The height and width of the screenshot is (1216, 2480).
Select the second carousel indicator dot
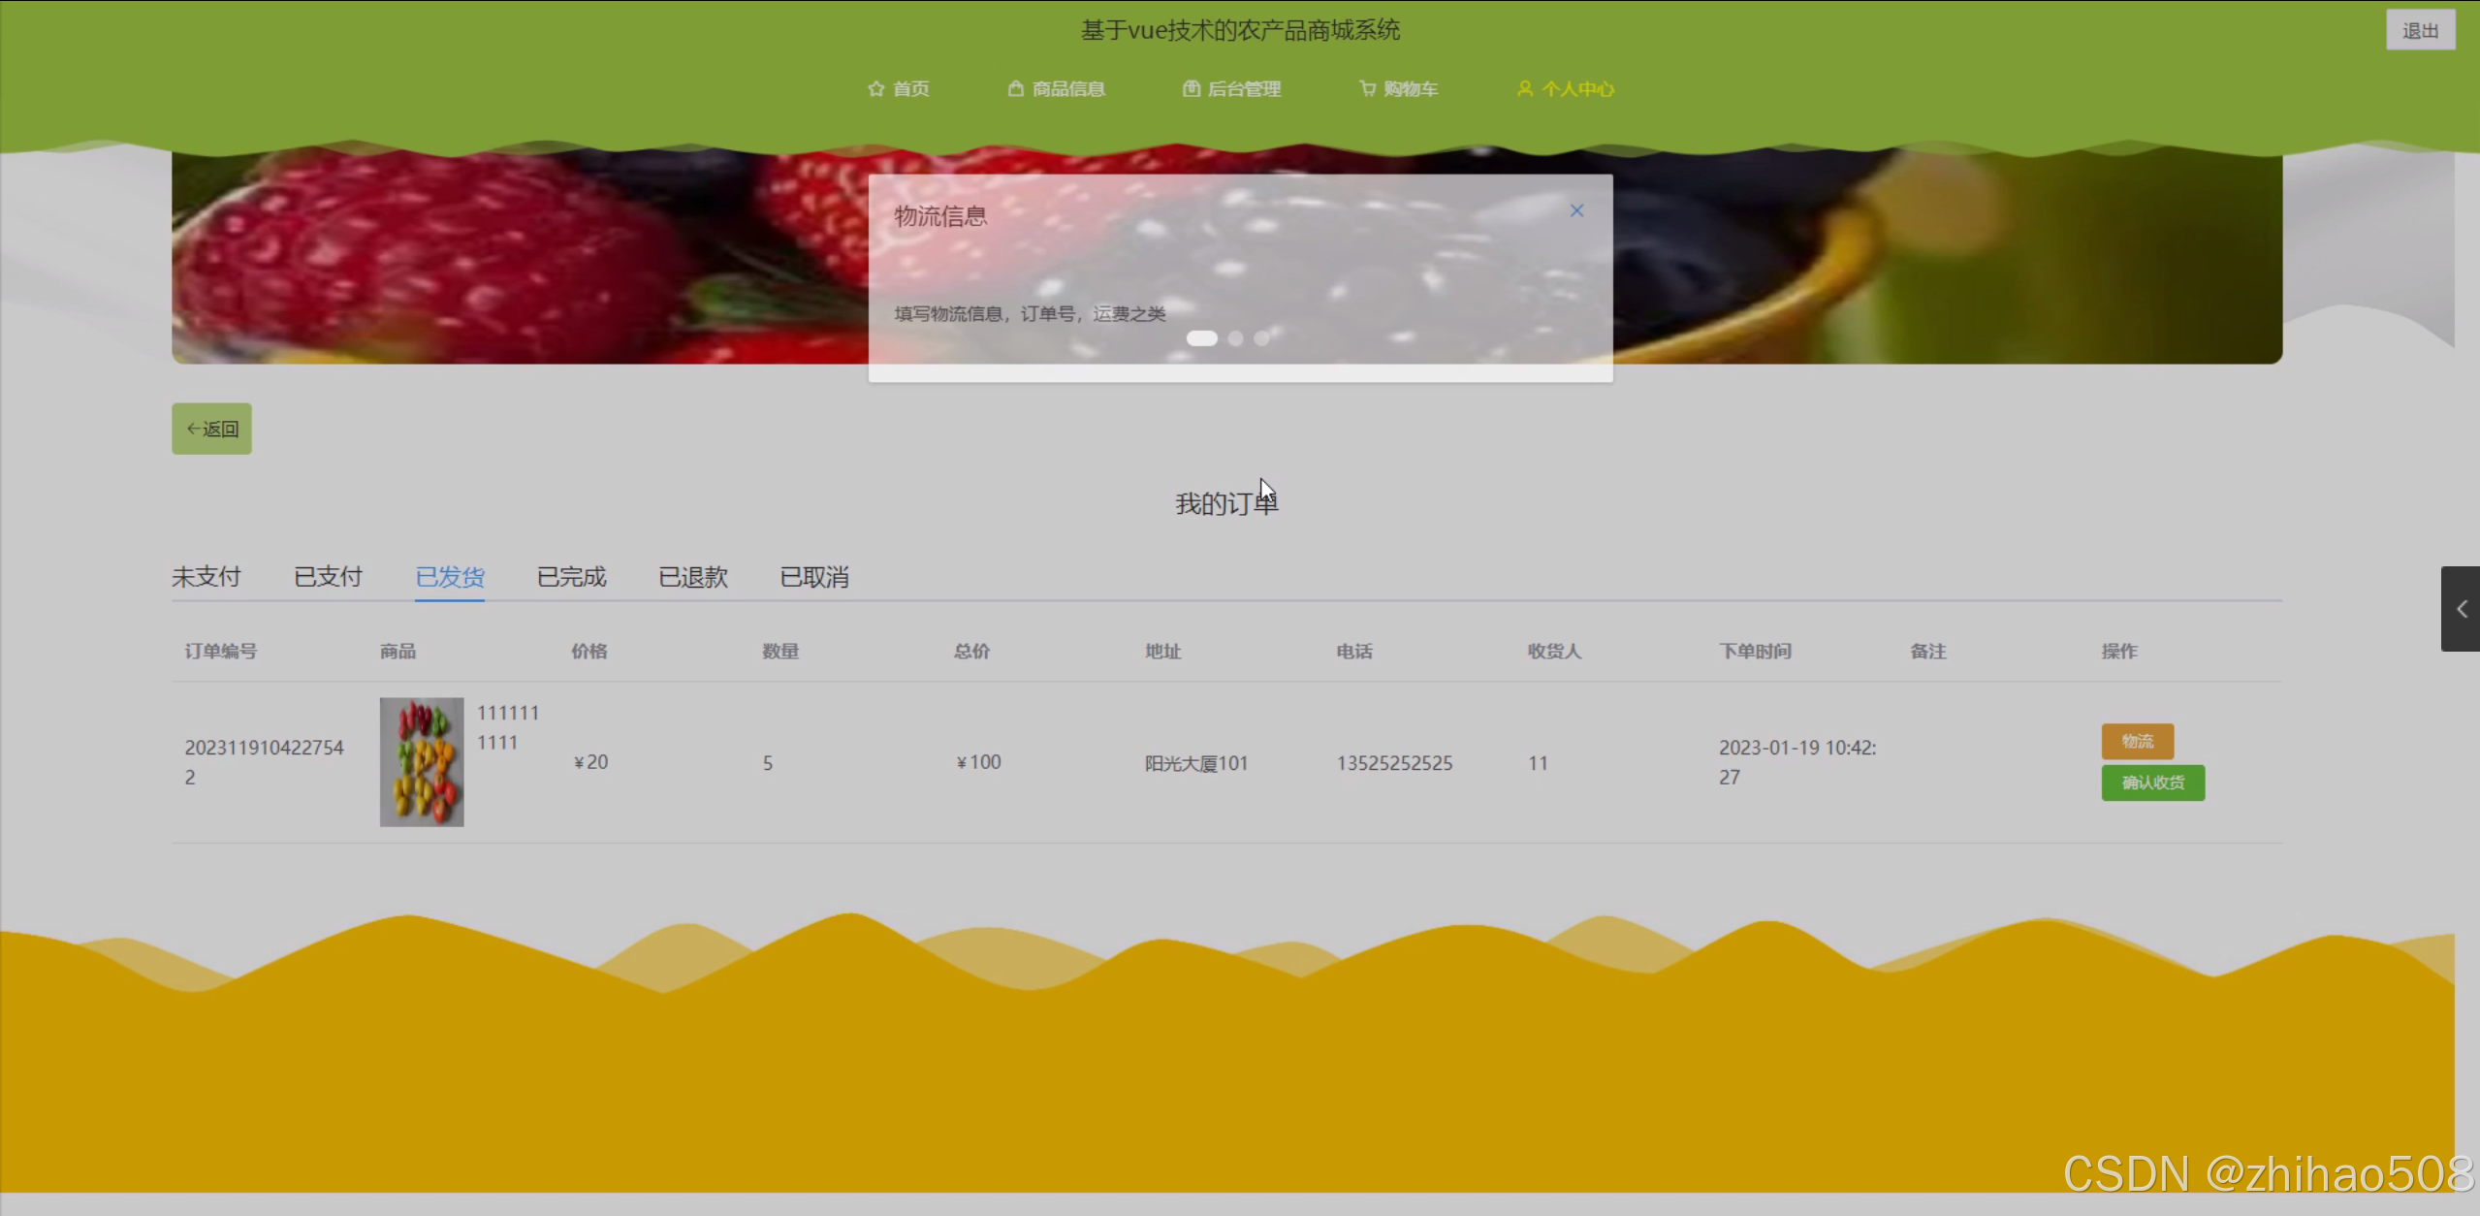point(1235,337)
